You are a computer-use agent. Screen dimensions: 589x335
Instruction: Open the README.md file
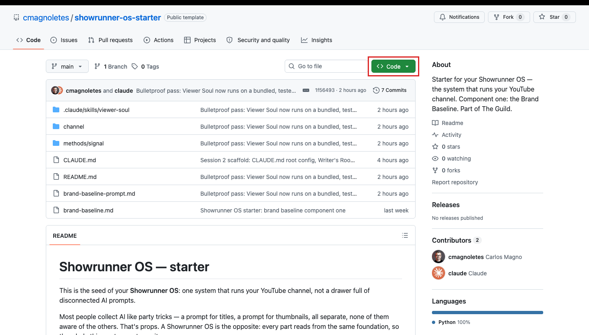(80, 177)
